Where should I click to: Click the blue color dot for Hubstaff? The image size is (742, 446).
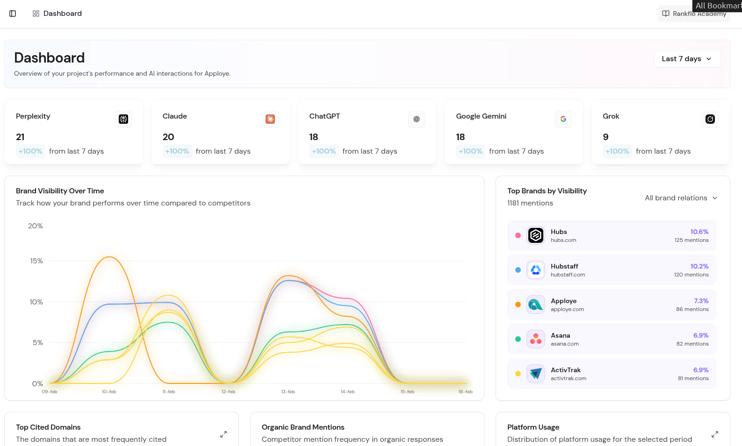click(518, 270)
